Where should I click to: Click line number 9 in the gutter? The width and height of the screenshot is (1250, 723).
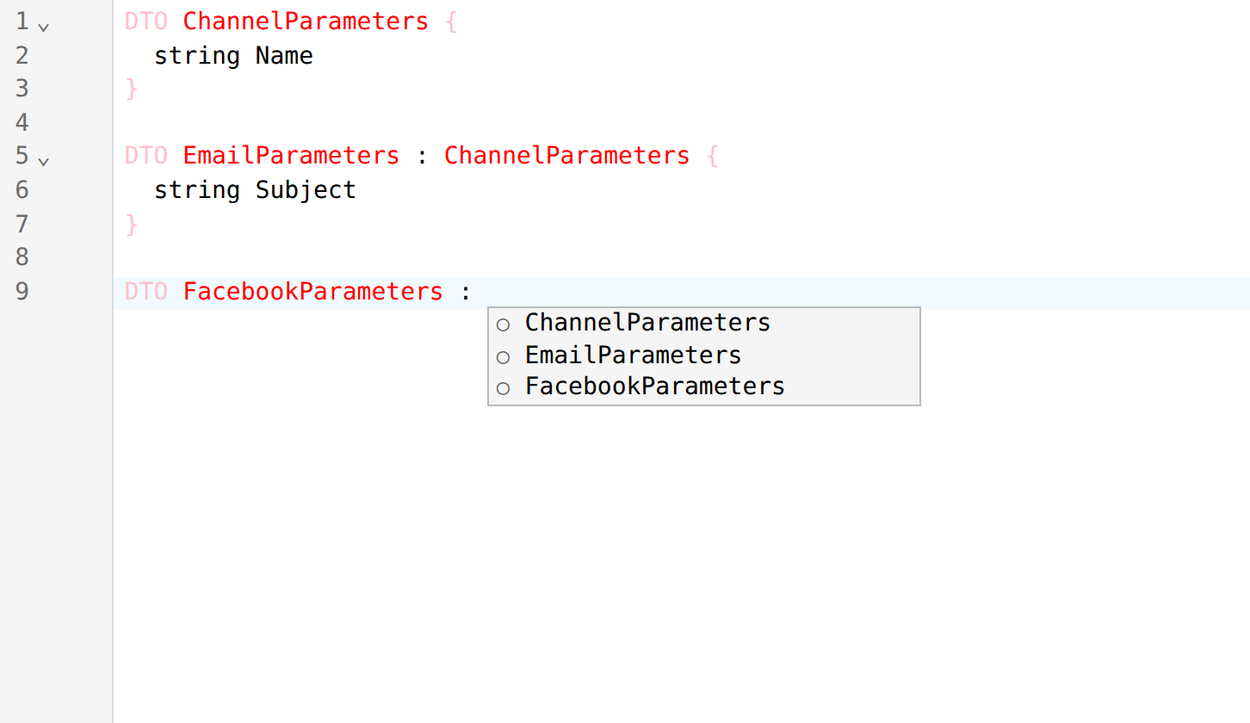click(22, 291)
